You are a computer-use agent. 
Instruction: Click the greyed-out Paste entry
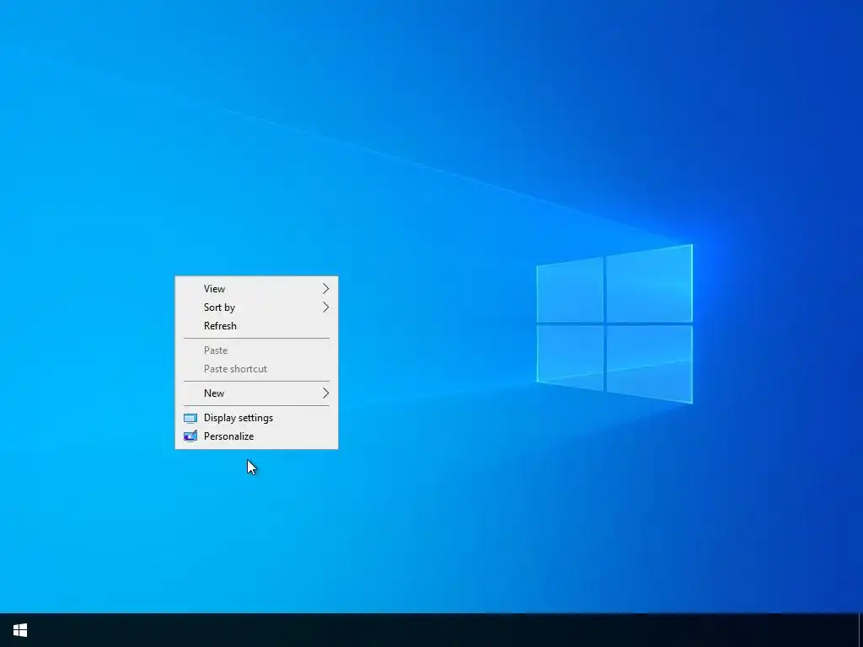click(256, 350)
